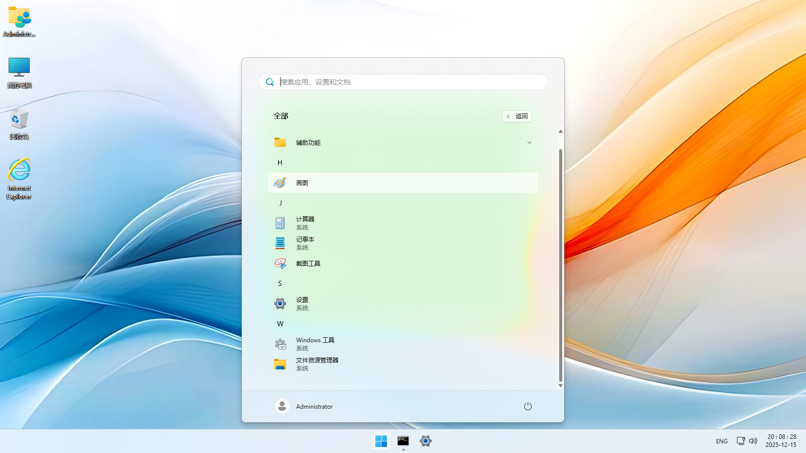Select the Administrator desktop folder icon
This screenshot has width=806, height=453.
[19, 22]
